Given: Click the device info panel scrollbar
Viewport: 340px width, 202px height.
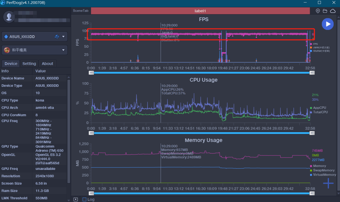Looking at the screenshot, I should [69, 131].
